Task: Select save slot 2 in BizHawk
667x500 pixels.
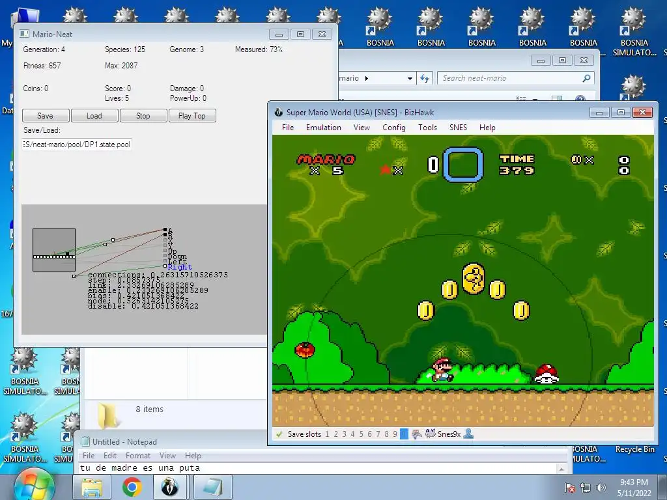Action: [x=335, y=434]
